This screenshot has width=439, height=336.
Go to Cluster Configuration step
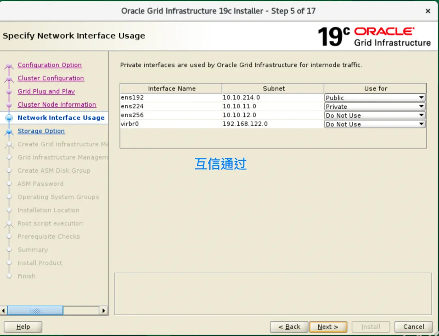[x=51, y=78]
